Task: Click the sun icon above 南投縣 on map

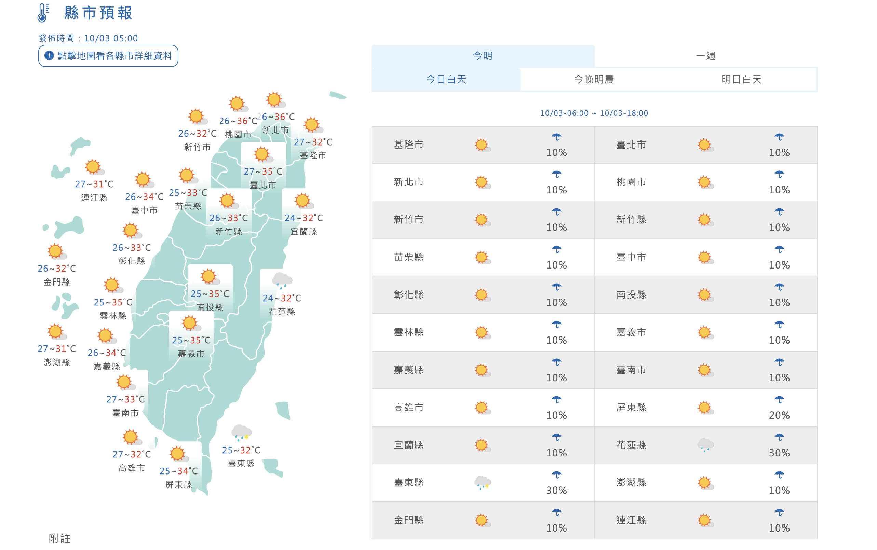Action: point(209,277)
